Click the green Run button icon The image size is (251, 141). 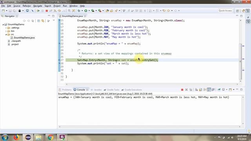[86, 11]
